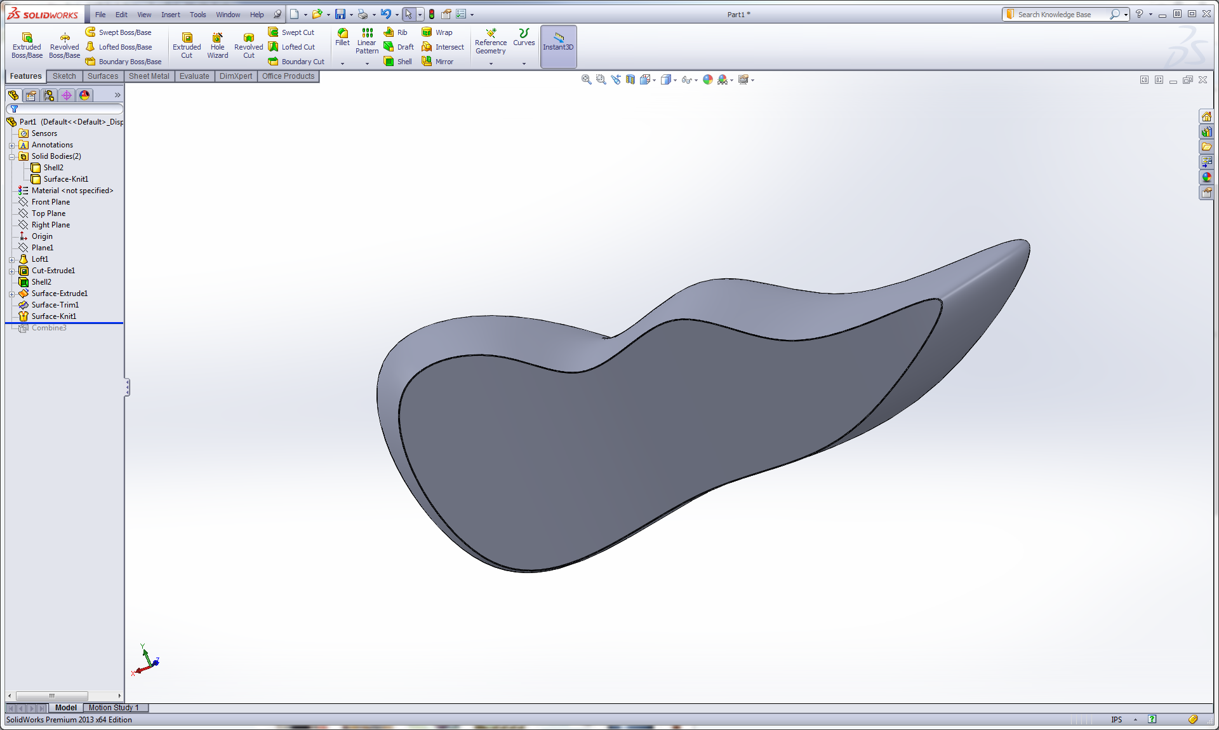Image resolution: width=1219 pixels, height=730 pixels.
Task: Open the Curves dropdown arrow
Action: coord(524,64)
